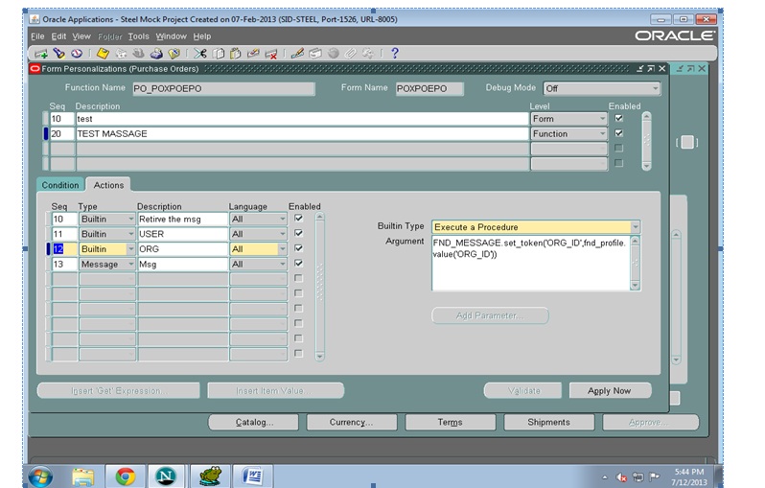Click the Catalog... button

(x=254, y=422)
